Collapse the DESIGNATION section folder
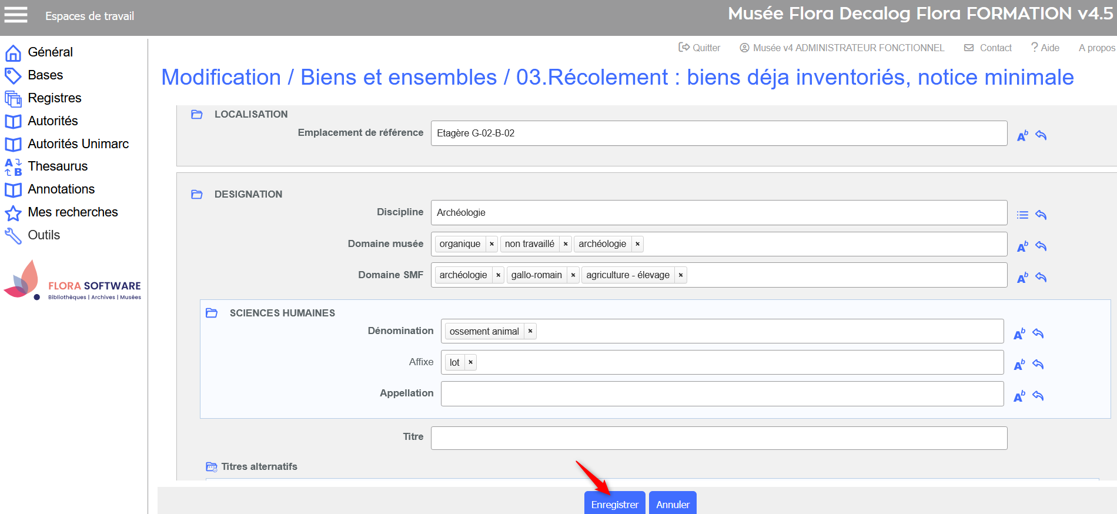The image size is (1117, 514). tap(197, 195)
